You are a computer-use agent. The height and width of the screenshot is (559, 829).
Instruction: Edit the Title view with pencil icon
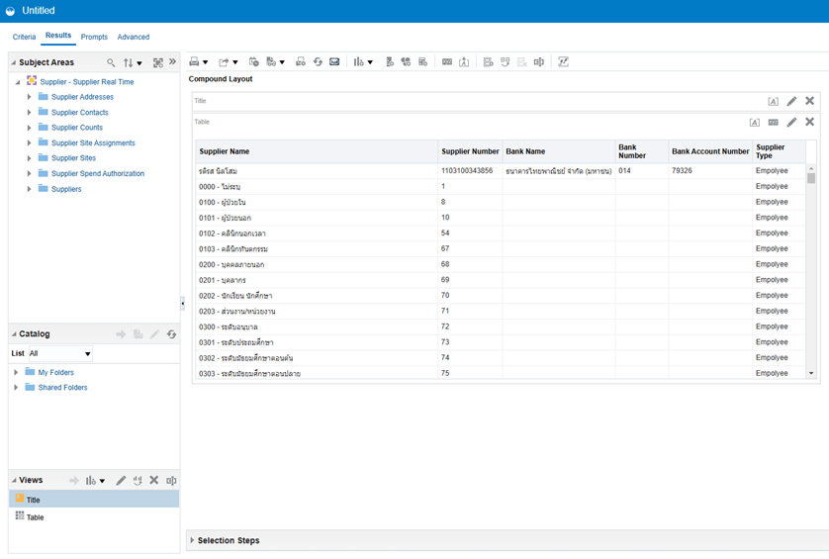pyautogui.click(x=791, y=101)
